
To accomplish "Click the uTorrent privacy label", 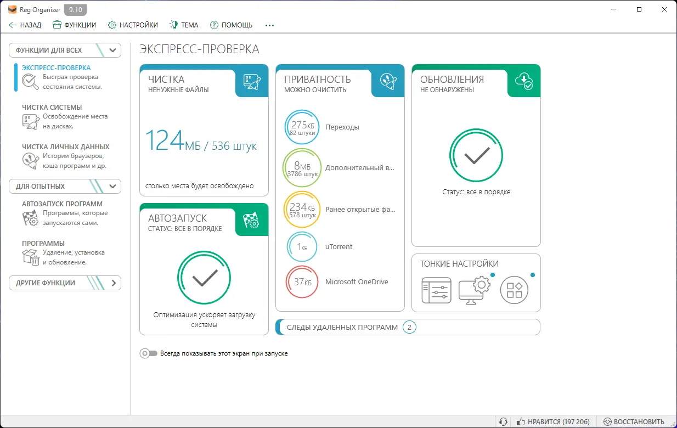I will [339, 247].
